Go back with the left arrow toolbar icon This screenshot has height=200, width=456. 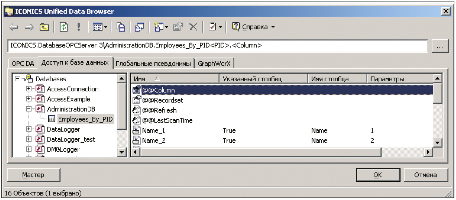(14, 27)
